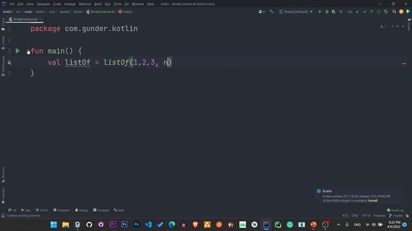Open the Project tool window sidebar
The width and height of the screenshot is (412, 231).
(3, 24)
